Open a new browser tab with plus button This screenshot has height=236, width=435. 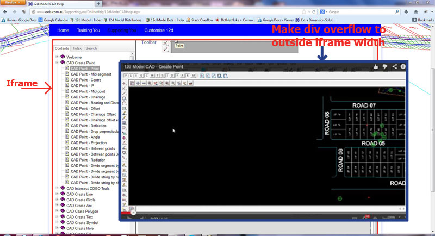click(98, 4)
